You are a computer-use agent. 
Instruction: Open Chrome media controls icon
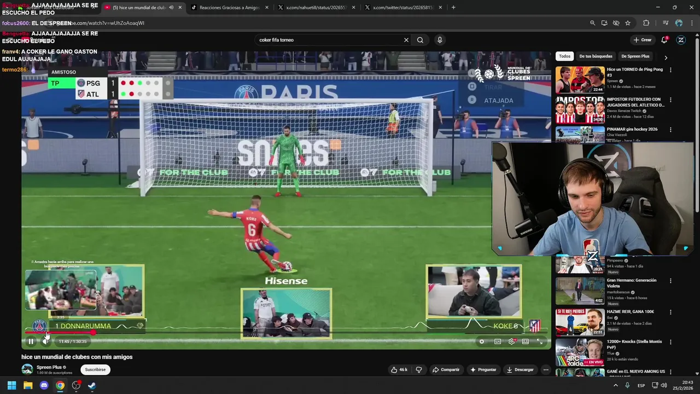[666, 23]
